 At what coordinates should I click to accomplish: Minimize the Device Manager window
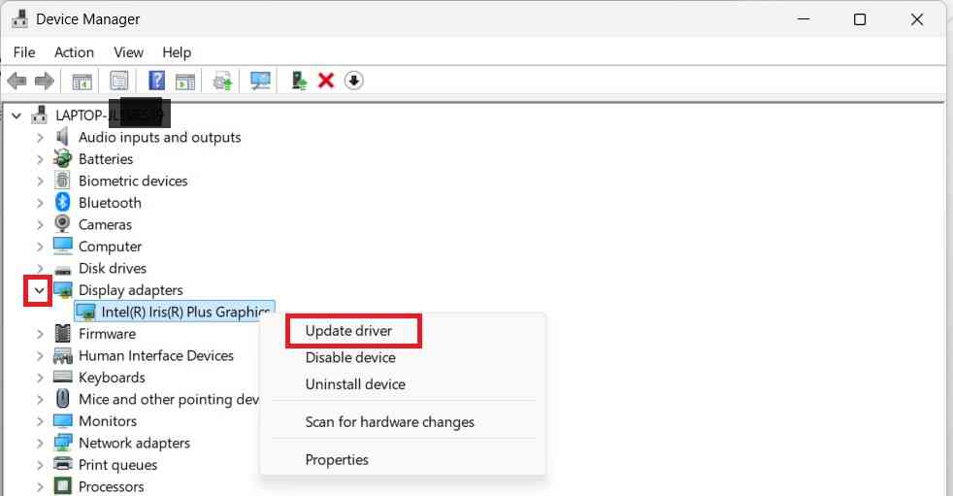804,19
